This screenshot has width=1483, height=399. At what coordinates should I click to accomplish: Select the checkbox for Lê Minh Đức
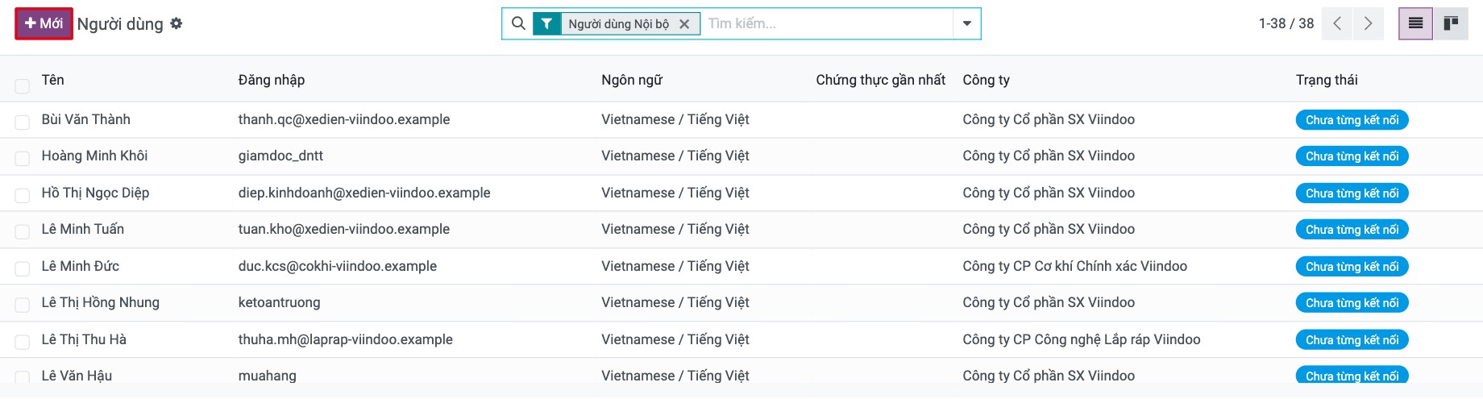pyautogui.click(x=23, y=269)
